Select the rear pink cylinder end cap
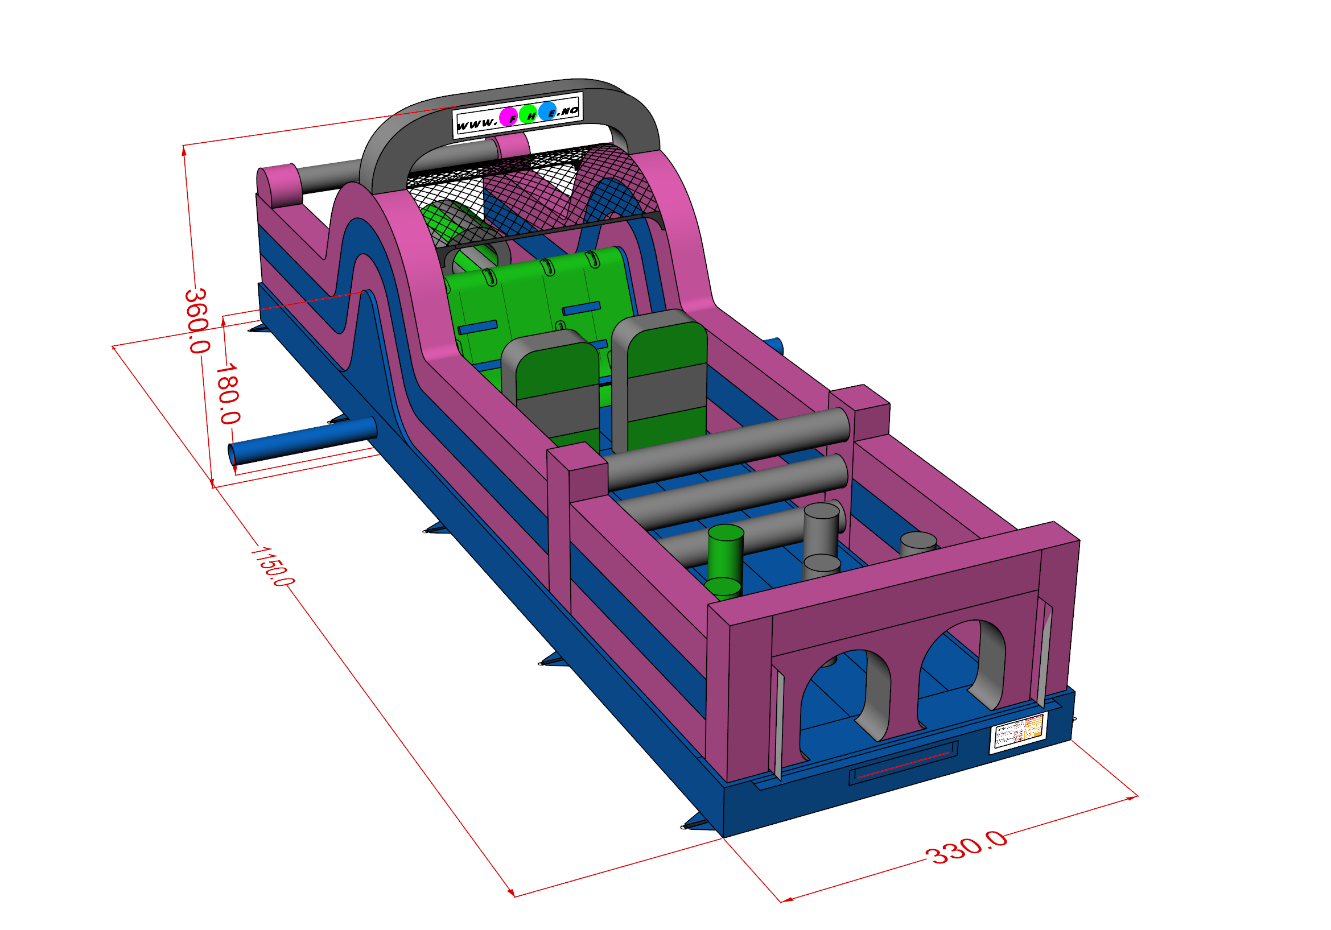Image resolution: width=1331 pixels, height=930 pixels. click(x=278, y=185)
